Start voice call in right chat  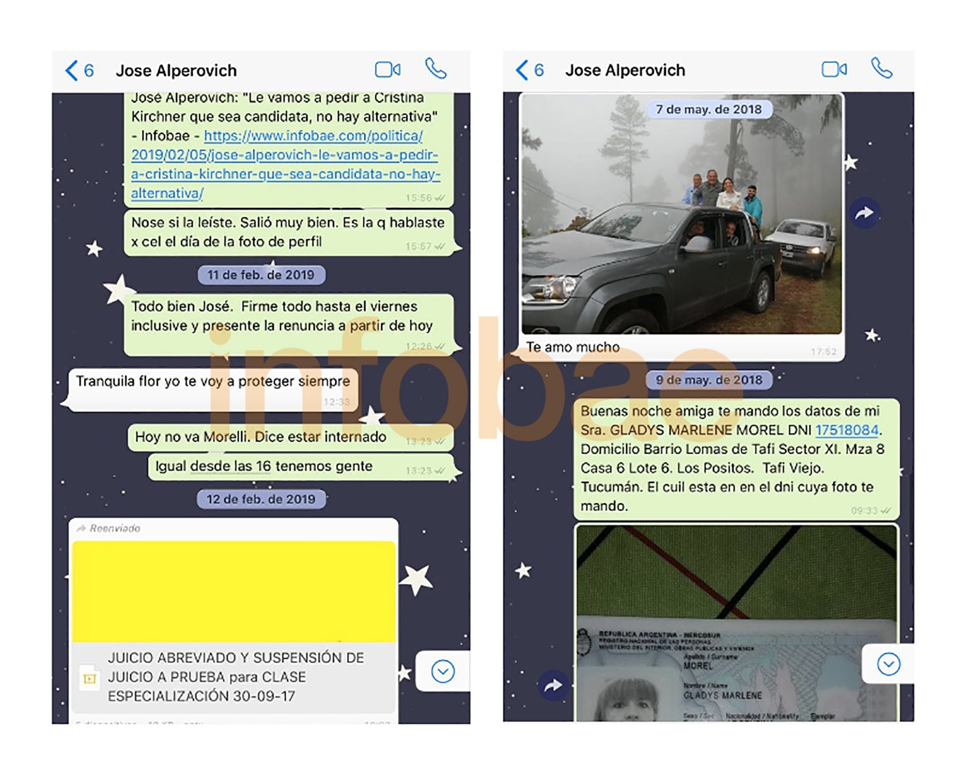(882, 69)
